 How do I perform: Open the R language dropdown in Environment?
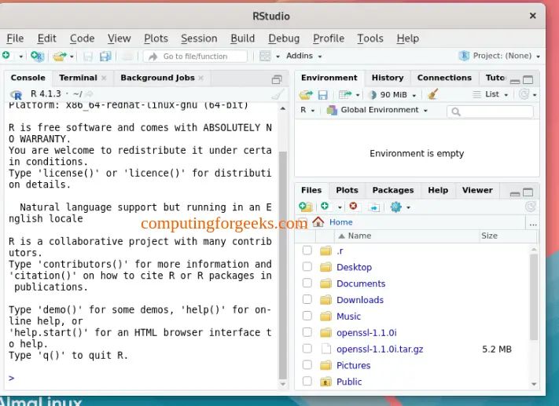307,110
